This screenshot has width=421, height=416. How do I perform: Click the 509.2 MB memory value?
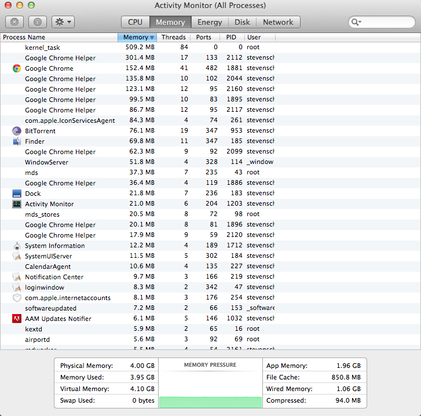(x=140, y=48)
